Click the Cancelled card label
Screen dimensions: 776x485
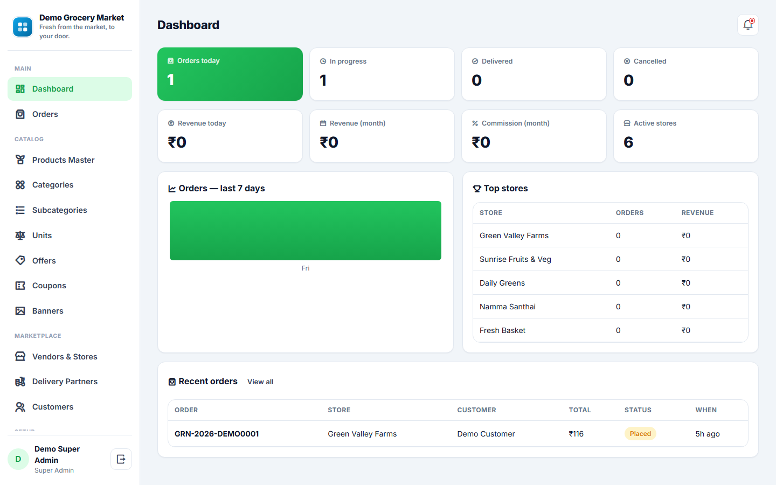(x=650, y=61)
